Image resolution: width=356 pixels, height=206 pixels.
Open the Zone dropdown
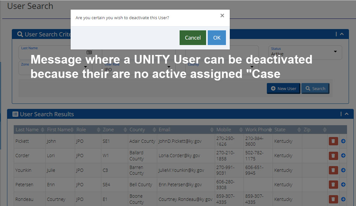point(85,67)
